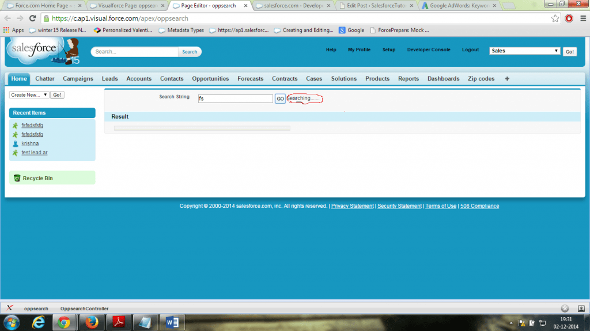Close the development mode footer with the red X
Viewport: 590px width, 331px height.
tap(10, 307)
